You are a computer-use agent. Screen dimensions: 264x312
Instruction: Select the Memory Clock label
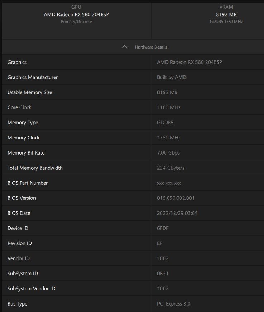point(24,138)
